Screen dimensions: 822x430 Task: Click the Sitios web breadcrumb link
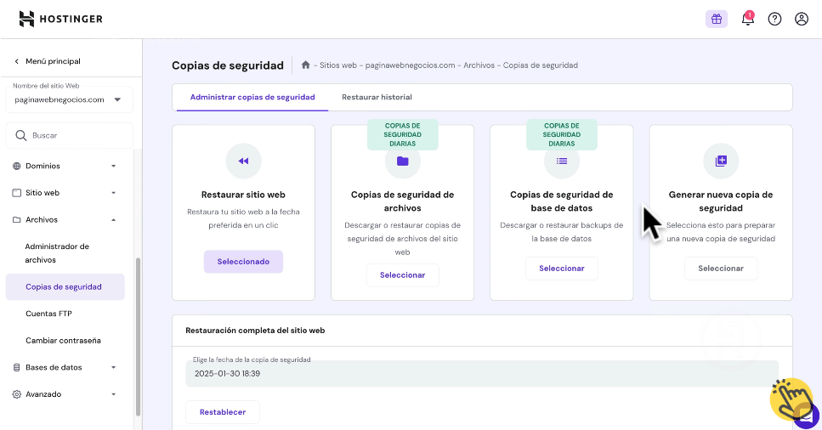pyautogui.click(x=338, y=65)
